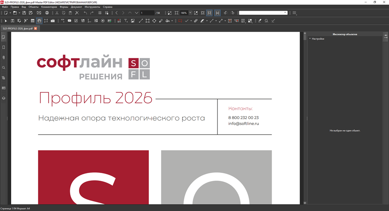Open the Правка menu
389x211 pixels.
15,7
